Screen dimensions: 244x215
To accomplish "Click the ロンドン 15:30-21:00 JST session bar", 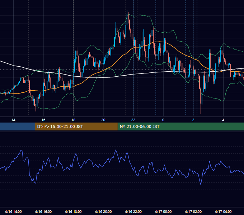I will 76,126.
